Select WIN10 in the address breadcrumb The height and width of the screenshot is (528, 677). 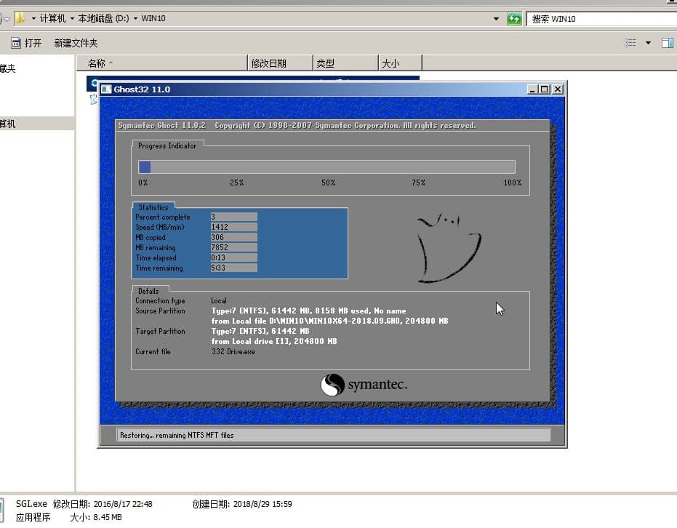[153, 18]
